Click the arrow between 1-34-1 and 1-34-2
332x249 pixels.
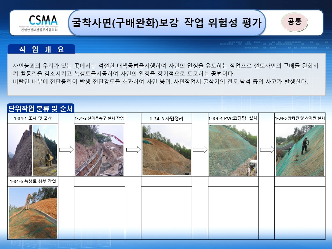click(x=66, y=150)
